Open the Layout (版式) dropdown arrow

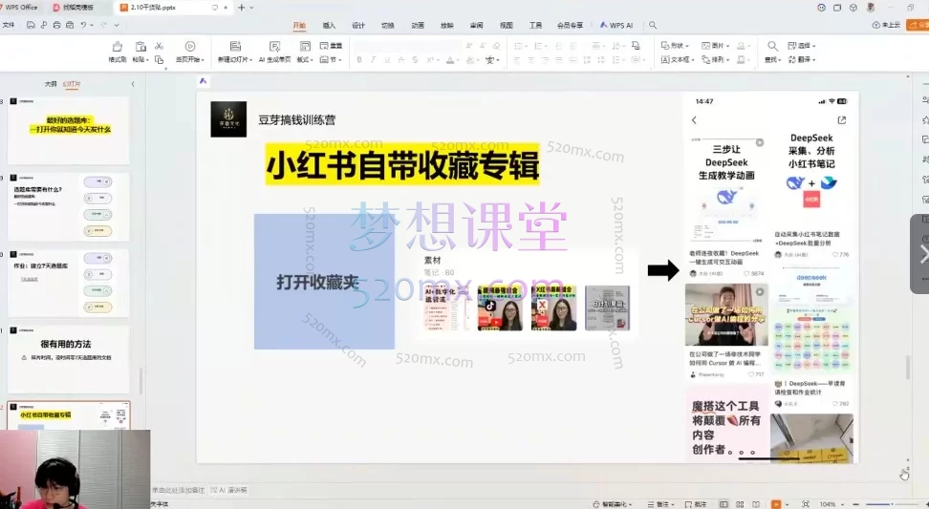(312, 60)
